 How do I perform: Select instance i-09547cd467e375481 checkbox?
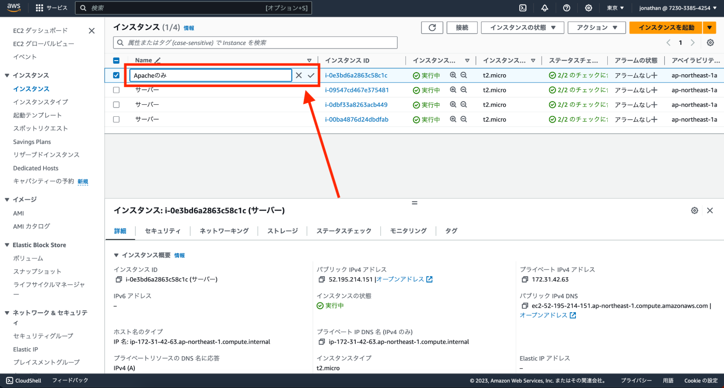(116, 90)
